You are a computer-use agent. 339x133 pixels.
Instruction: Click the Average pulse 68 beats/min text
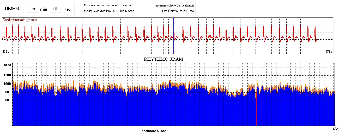pos(175,5)
